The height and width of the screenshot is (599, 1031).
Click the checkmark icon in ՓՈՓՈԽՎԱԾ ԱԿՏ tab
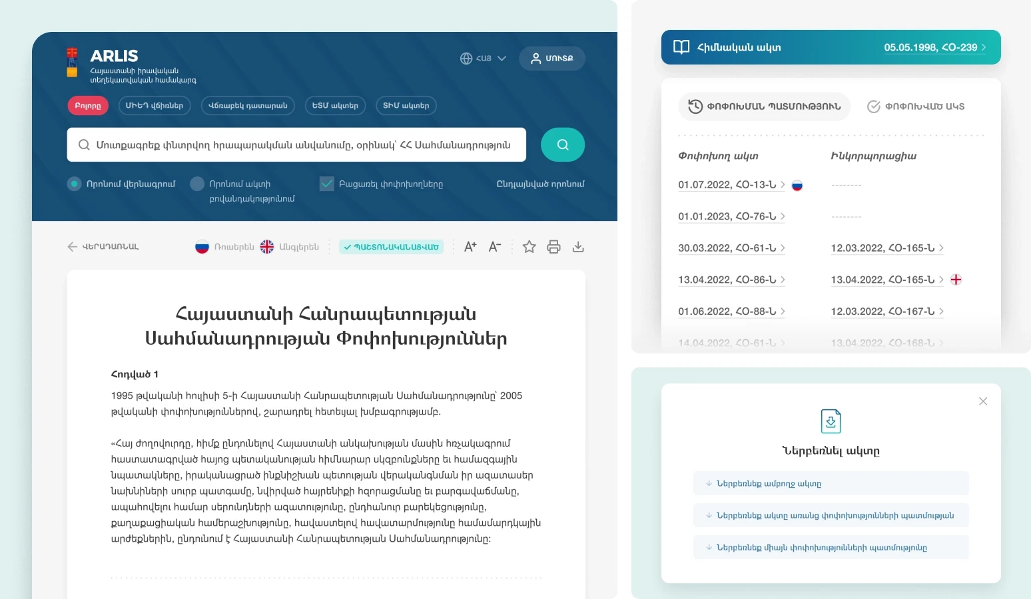(874, 106)
